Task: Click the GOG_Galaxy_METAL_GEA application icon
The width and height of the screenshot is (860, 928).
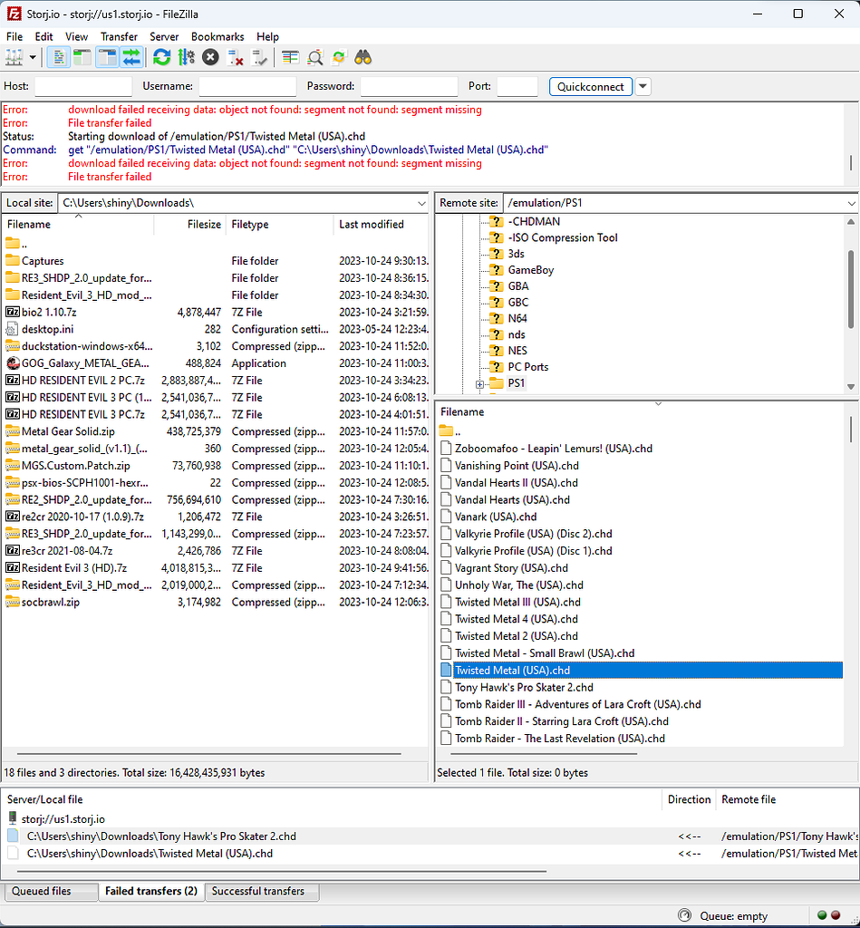Action: coord(12,362)
